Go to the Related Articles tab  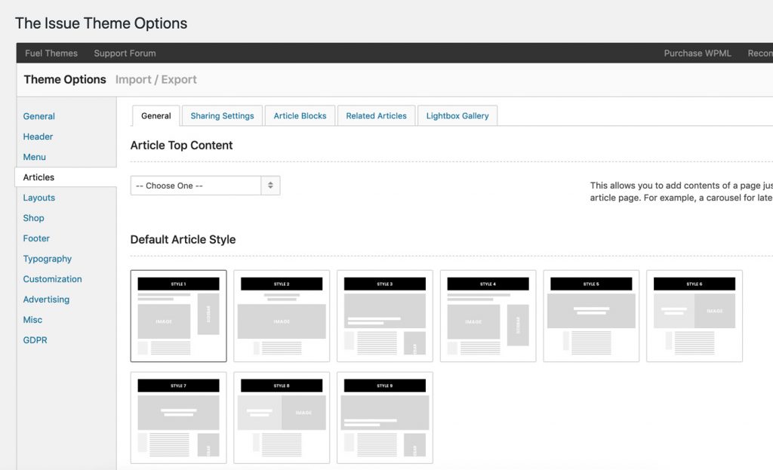click(376, 116)
